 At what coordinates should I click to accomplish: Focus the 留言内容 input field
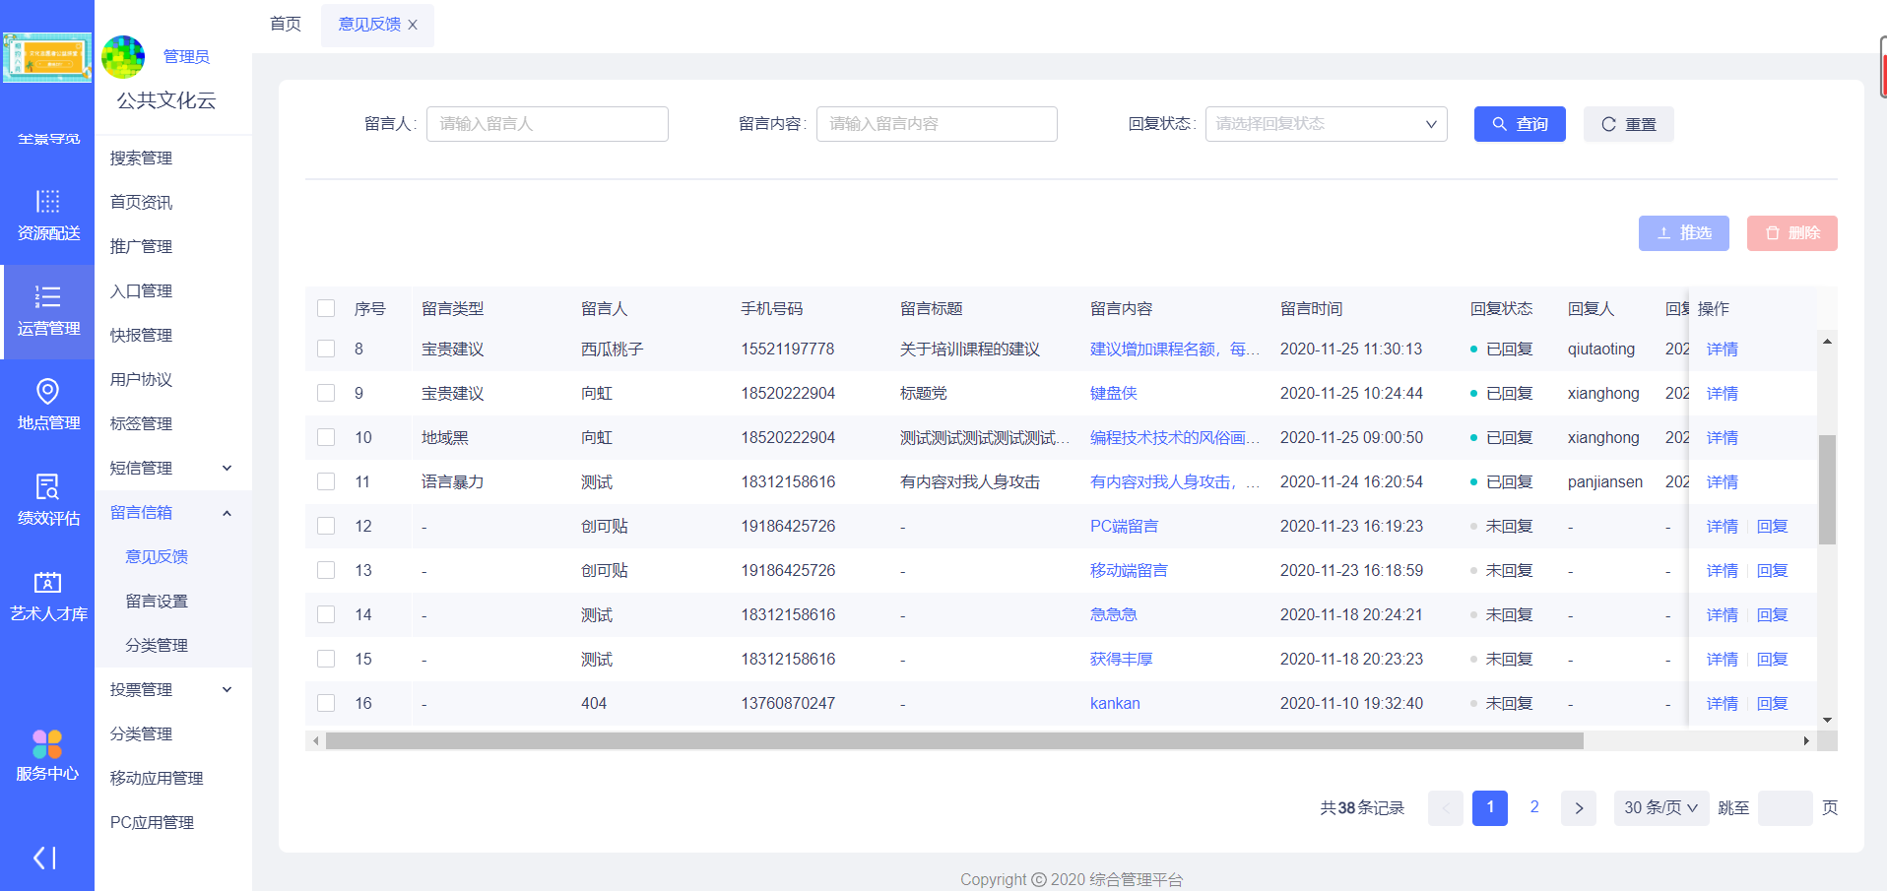point(937,124)
